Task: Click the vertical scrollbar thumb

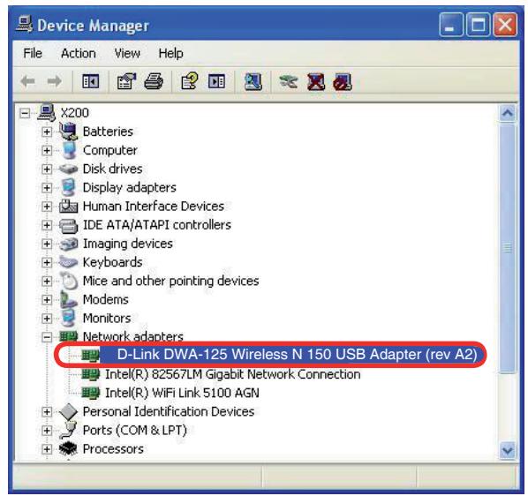Action: (x=508, y=248)
